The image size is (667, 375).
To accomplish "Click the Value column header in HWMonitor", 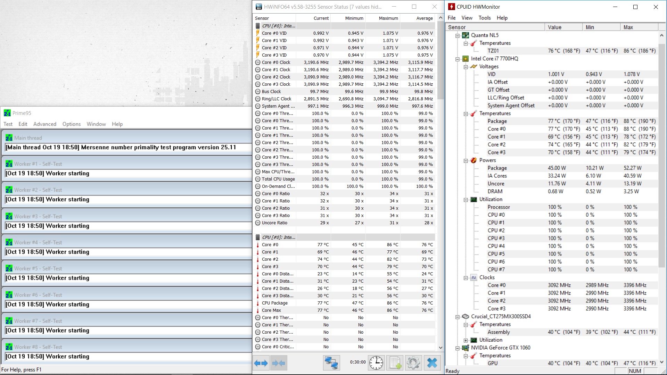I will (563, 27).
